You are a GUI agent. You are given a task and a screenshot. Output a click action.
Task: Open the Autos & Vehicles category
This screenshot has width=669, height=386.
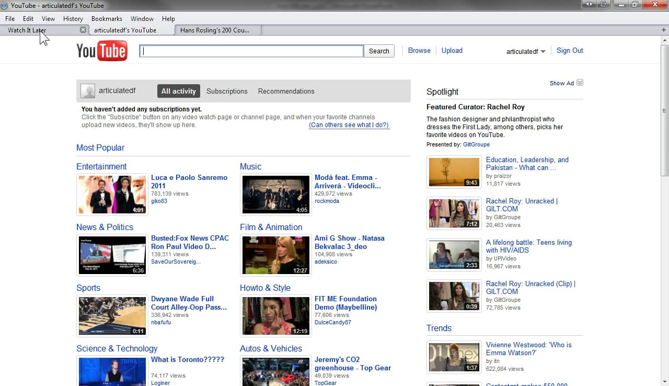271,348
